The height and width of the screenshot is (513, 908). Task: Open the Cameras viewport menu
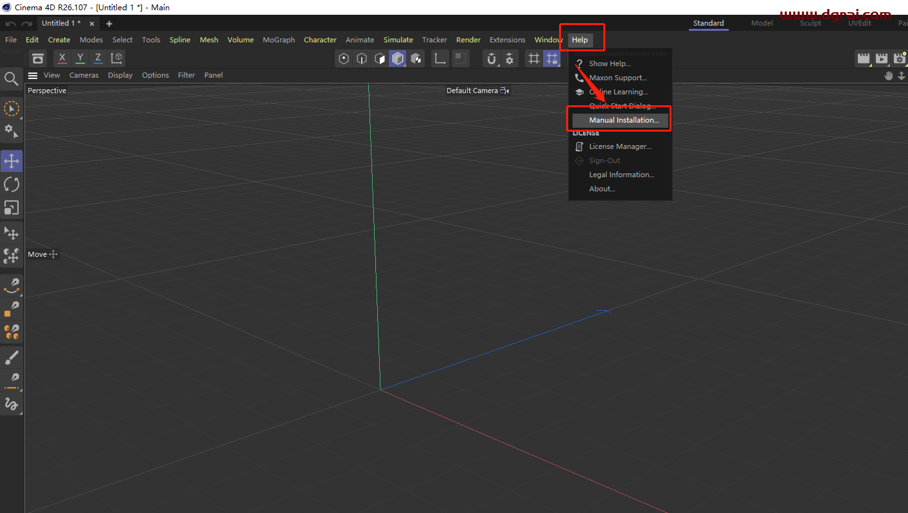(x=84, y=75)
